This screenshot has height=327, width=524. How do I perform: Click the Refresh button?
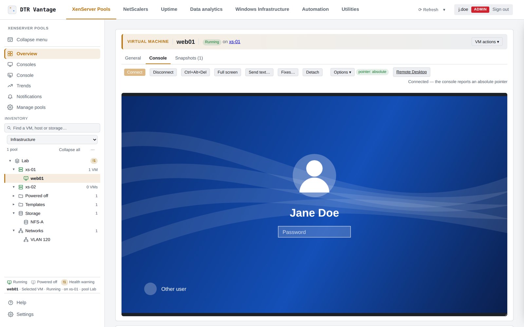428,10
